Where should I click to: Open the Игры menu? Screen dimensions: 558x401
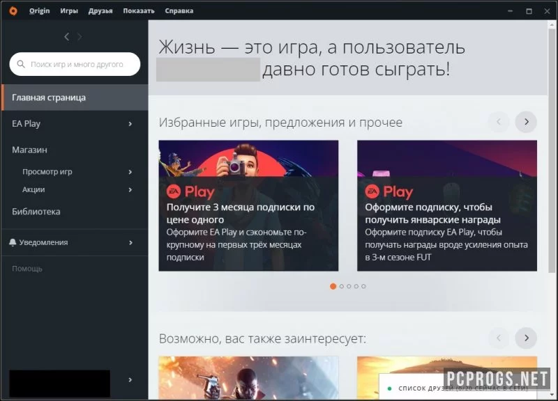pos(69,11)
